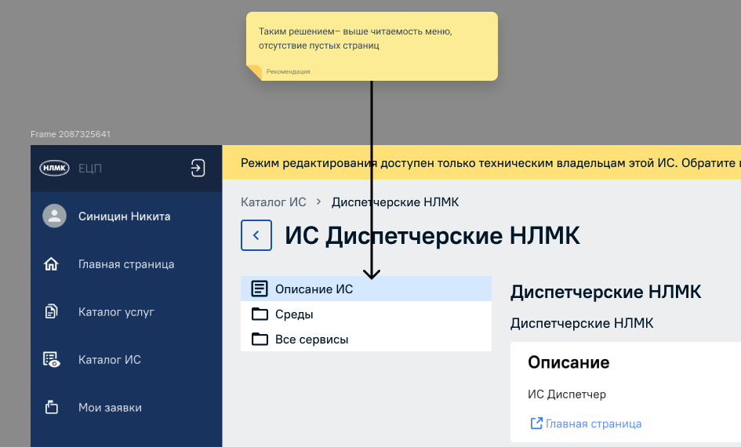Open the blue Главная страница link
Screen dimensions: 741x447
tap(594, 423)
